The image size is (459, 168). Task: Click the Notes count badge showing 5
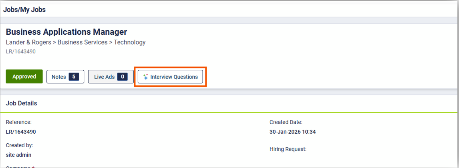coord(74,77)
